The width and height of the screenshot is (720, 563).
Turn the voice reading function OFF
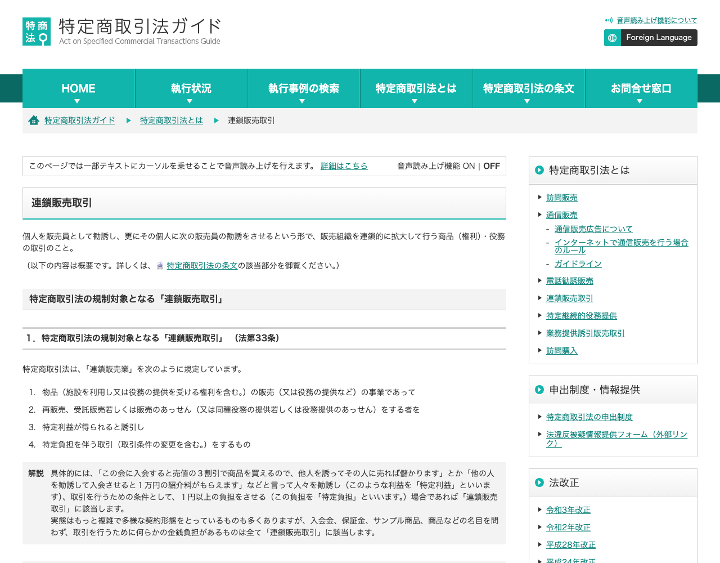pyautogui.click(x=492, y=166)
